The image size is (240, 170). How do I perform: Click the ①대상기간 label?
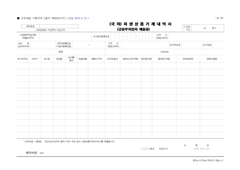pos(187,28)
